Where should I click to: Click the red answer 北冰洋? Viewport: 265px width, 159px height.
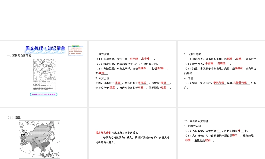point(160,68)
